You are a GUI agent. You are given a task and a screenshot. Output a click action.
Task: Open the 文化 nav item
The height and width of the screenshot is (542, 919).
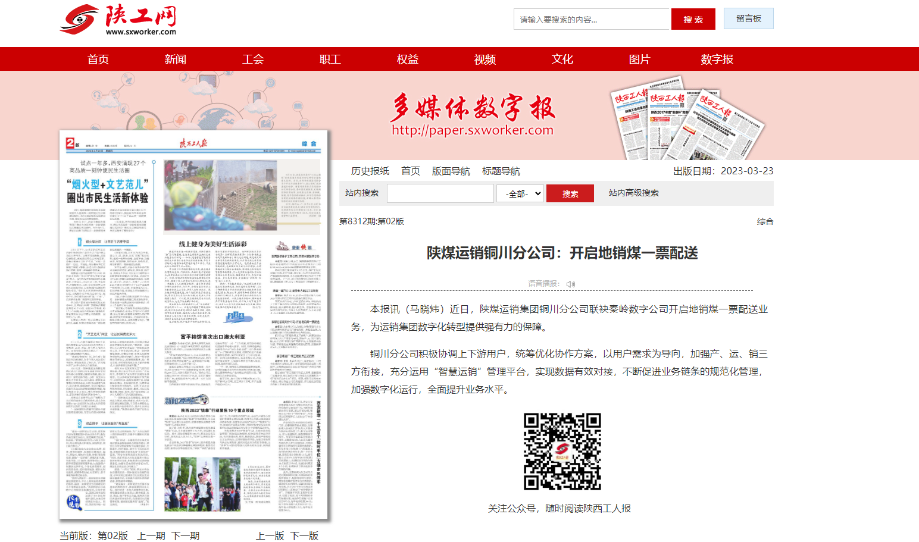562,59
